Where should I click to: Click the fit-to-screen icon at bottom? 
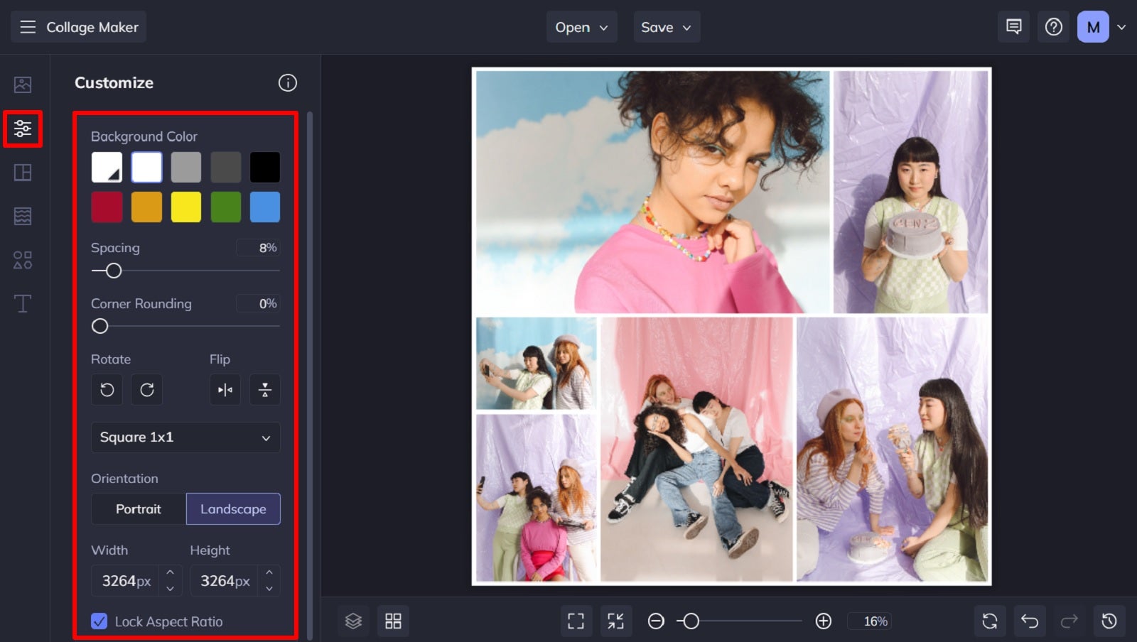576,620
